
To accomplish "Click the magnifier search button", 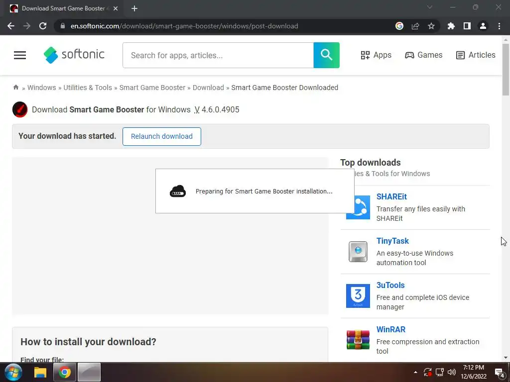I will [327, 55].
